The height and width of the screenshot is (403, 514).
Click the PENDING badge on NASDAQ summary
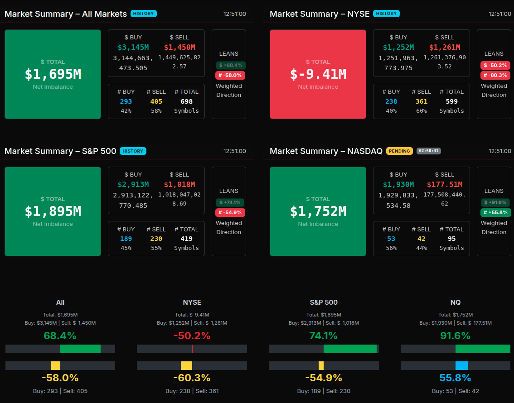[x=399, y=151]
